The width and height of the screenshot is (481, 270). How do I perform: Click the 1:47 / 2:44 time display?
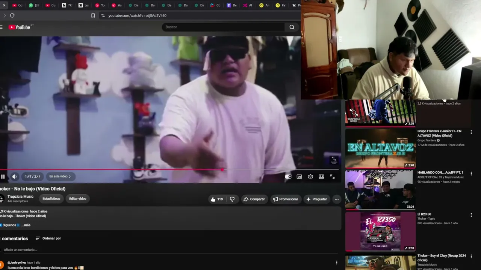click(33, 177)
